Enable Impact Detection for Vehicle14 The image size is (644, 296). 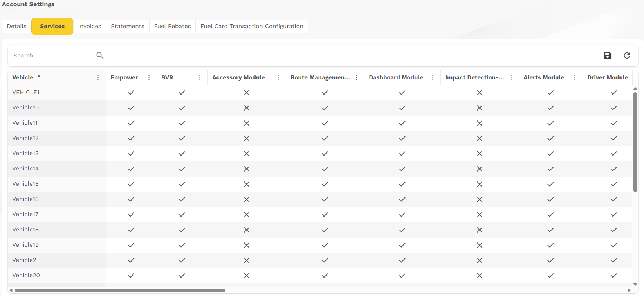[x=480, y=169]
